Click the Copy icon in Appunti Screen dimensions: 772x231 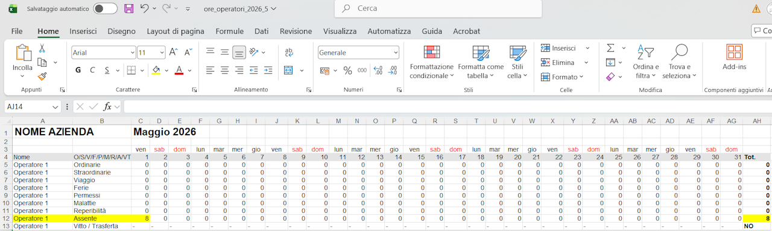(42, 62)
